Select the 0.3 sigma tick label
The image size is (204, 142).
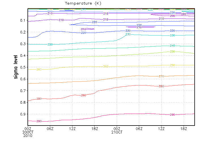[23, 44]
